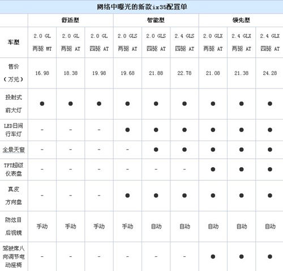Click the price 21.08
Viewport: 283px width, 271px height.
213,73
